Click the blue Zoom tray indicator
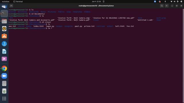Screen dimensions: 184x103 (x=155, y=1)
